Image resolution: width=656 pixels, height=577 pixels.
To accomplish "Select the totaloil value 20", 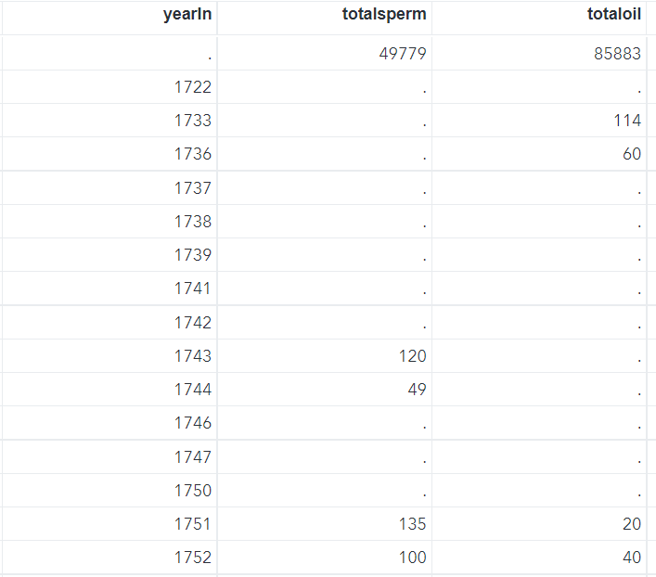I will (x=632, y=524).
